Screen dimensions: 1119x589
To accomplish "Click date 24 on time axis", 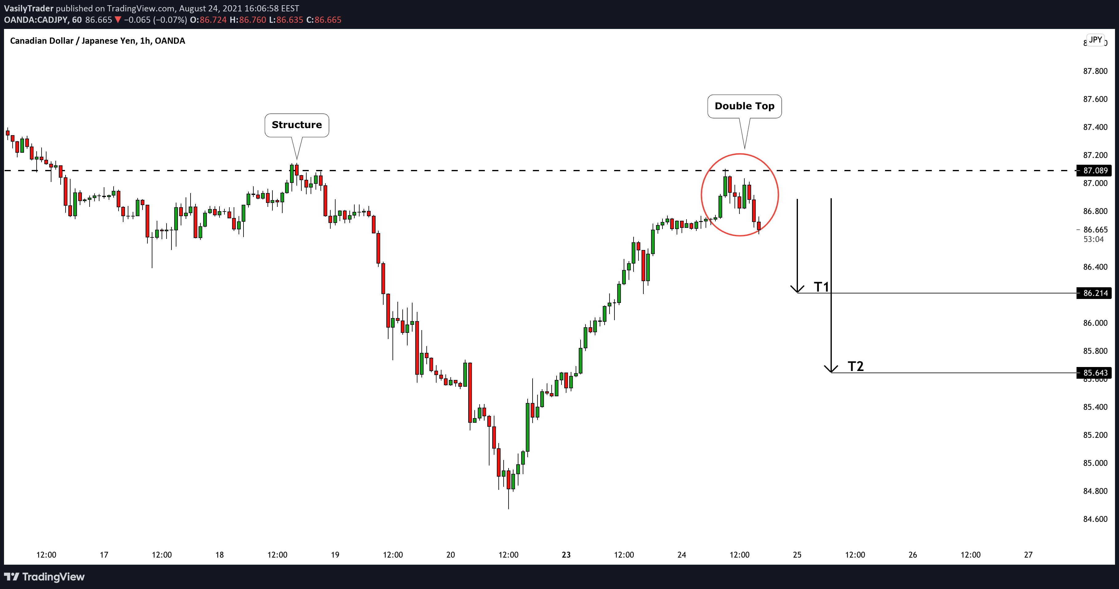I will tap(682, 555).
